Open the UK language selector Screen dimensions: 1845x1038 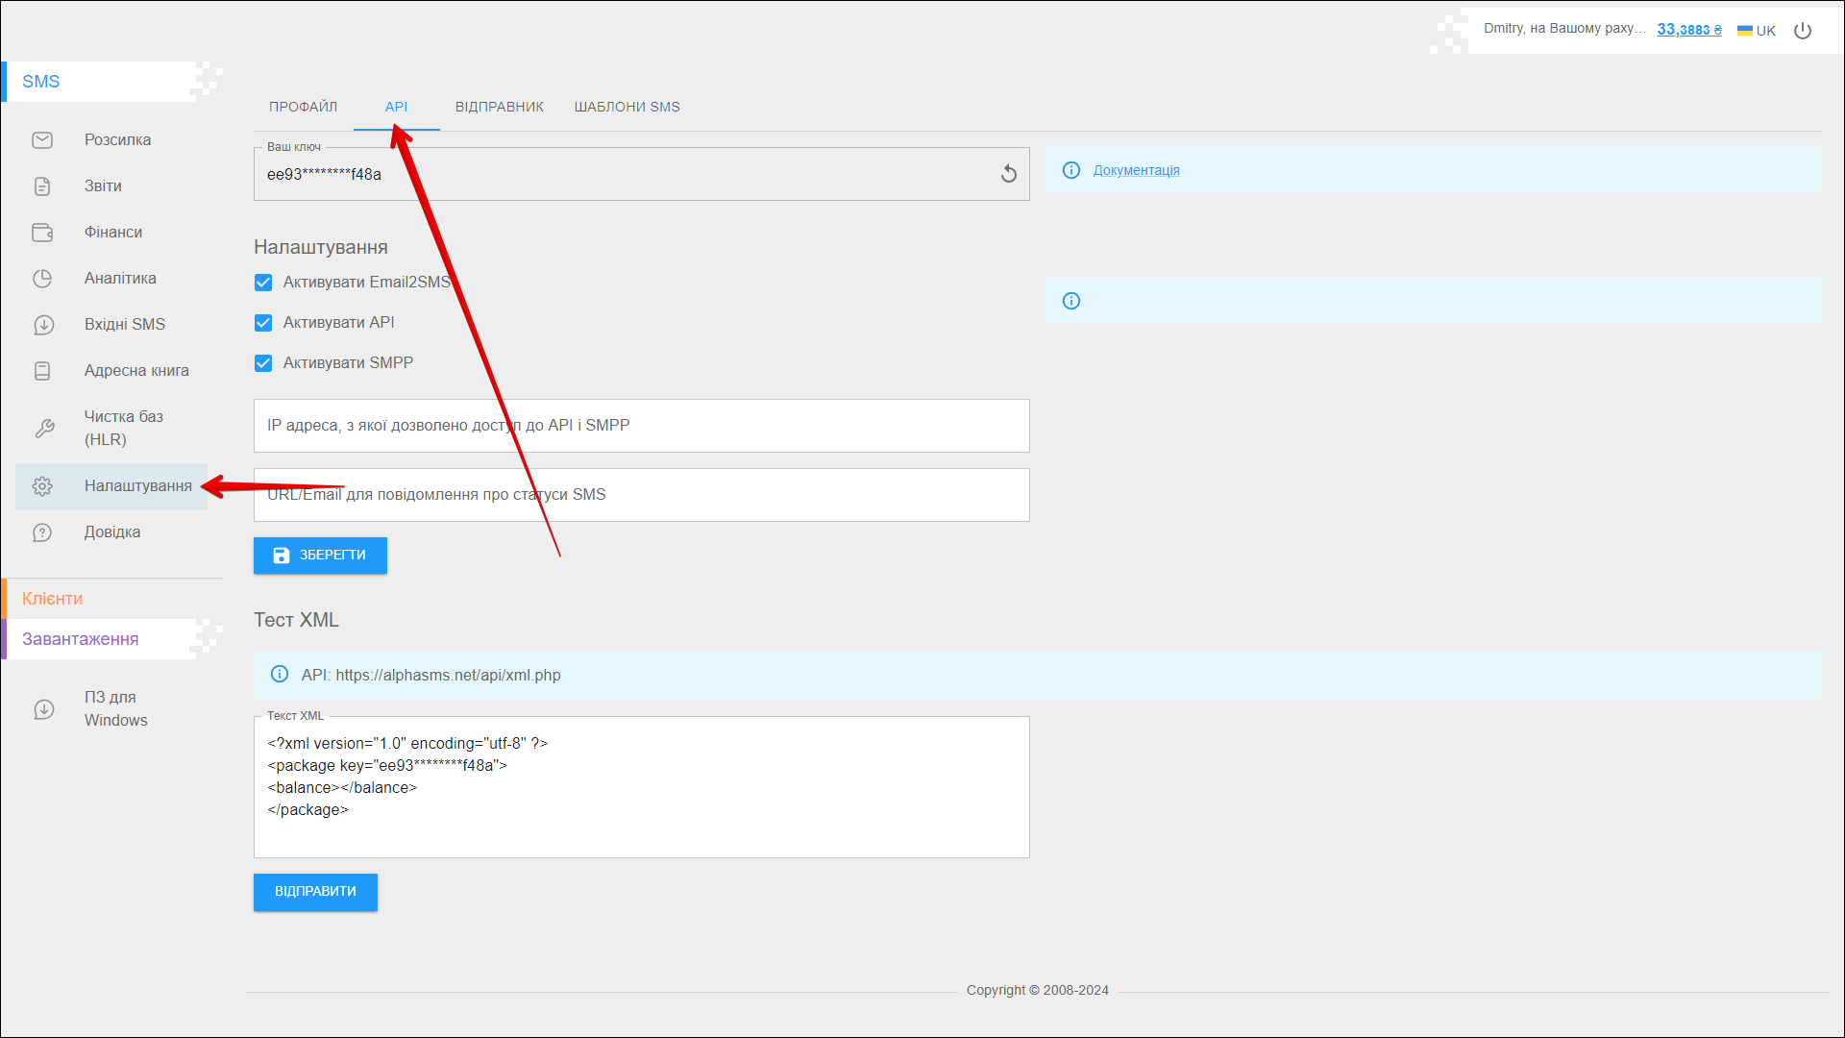tap(1757, 31)
